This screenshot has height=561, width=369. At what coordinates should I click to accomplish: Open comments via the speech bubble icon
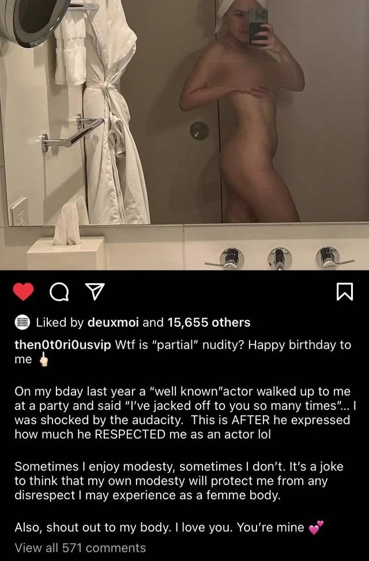pyautogui.click(x=58, y=292)
